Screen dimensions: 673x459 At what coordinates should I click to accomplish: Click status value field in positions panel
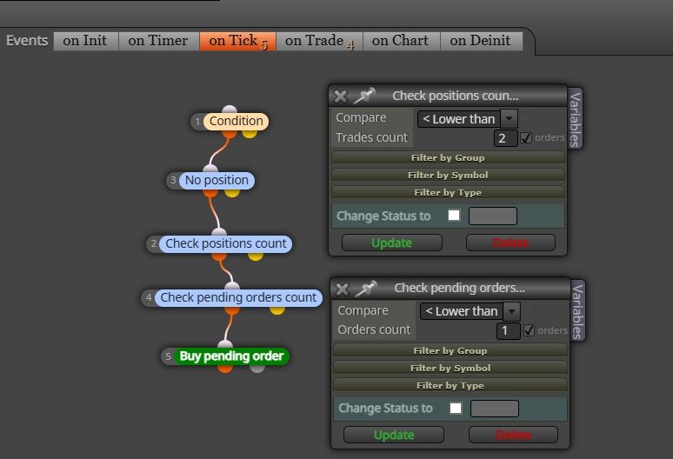(493, 216)
